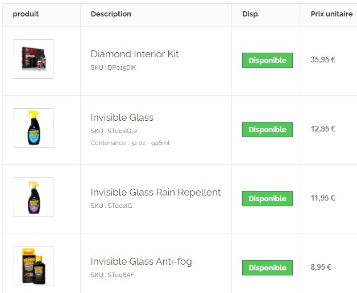View the Invisible Glass Anti-fog product image
The height and width of the screenshot is (293, 357).
34,266
